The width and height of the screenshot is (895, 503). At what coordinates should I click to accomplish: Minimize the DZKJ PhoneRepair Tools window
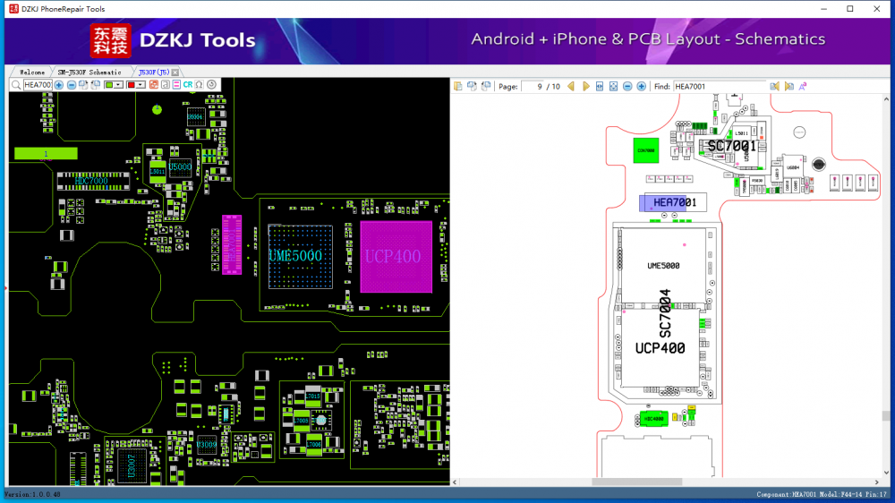point(823,9)
